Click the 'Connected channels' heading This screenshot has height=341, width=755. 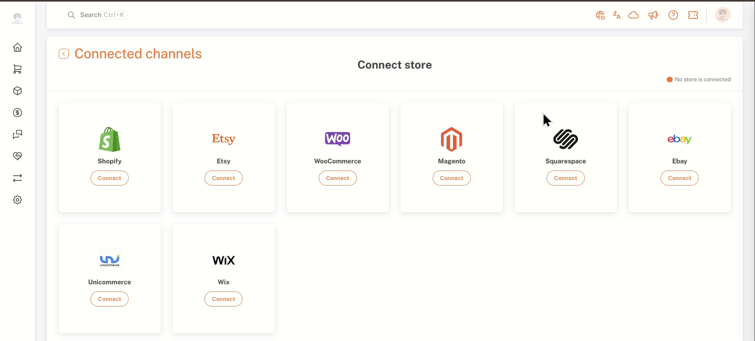pos(138,54)
